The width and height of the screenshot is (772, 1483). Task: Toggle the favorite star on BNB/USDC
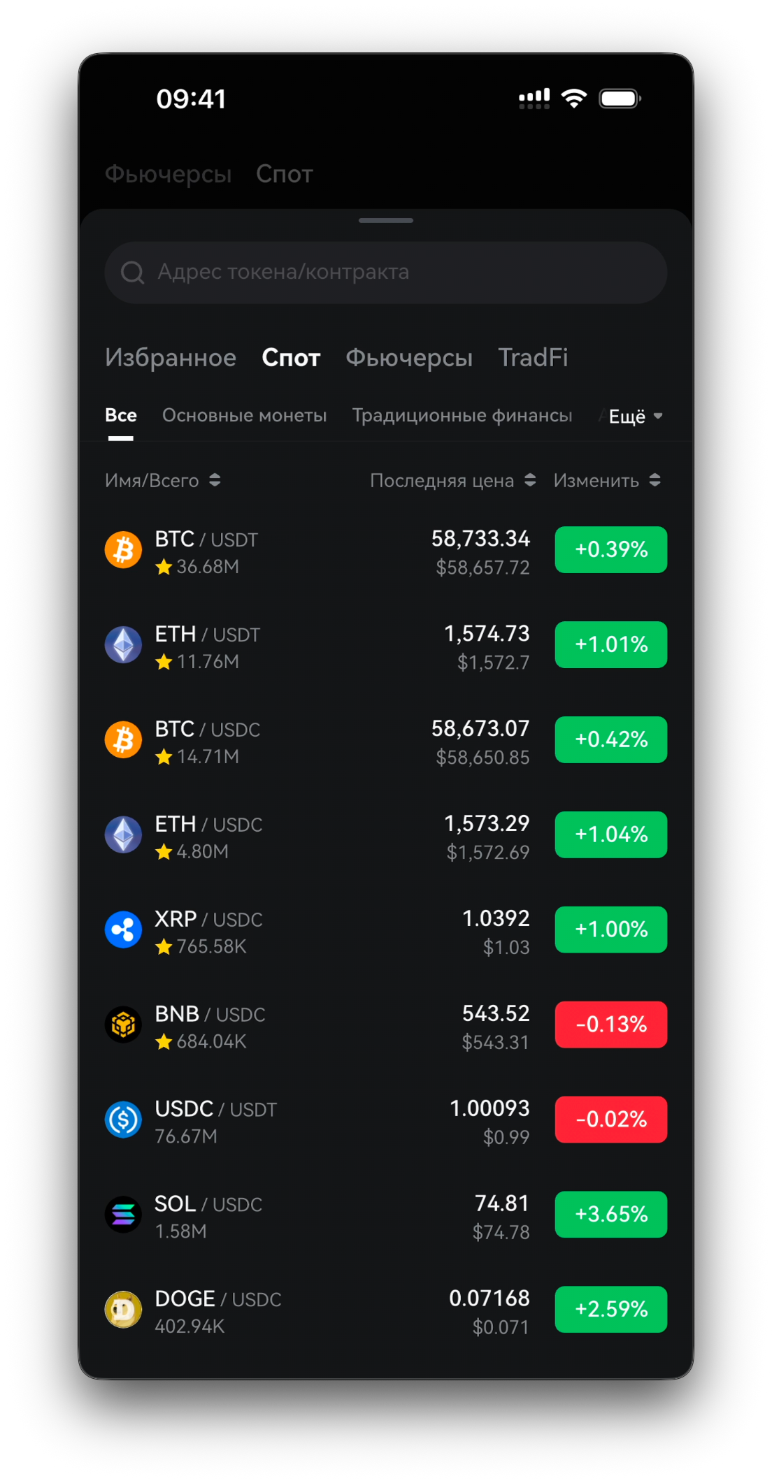164,1042
